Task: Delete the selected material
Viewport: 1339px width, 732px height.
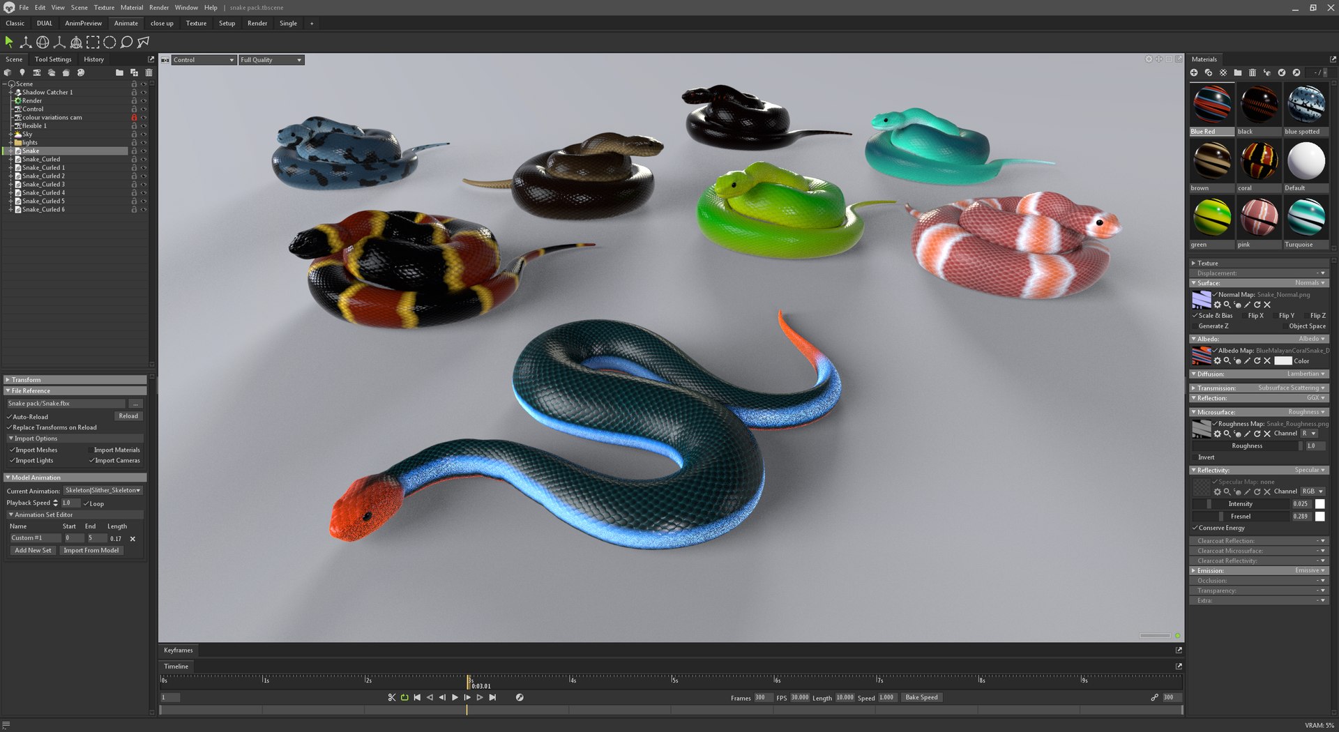Action: click(1253, 73)
